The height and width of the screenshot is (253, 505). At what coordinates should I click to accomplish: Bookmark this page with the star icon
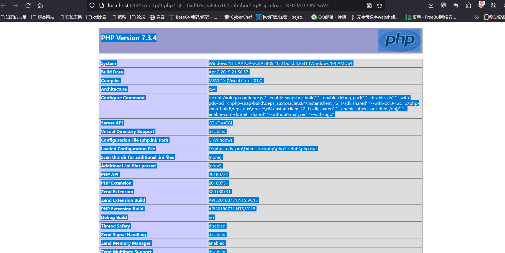pos(380,5)
